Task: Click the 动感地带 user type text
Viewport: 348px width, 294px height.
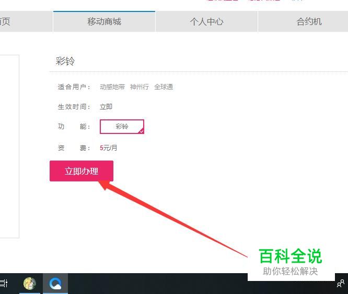Action: coord(112,87)
